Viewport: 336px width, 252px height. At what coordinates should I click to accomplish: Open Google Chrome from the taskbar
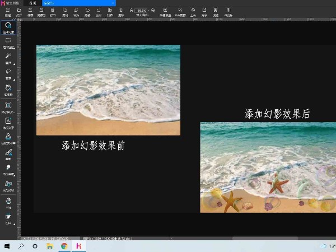[x=64, y=246]
